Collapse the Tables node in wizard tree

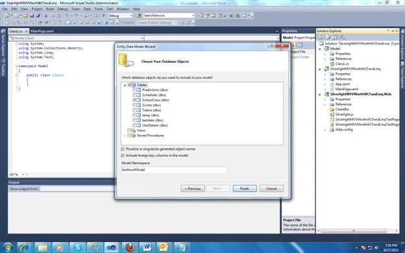[x=125, y=85]
